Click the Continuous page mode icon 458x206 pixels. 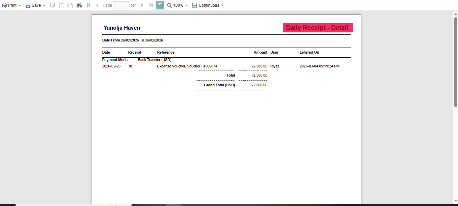click(x=195, y=5)
